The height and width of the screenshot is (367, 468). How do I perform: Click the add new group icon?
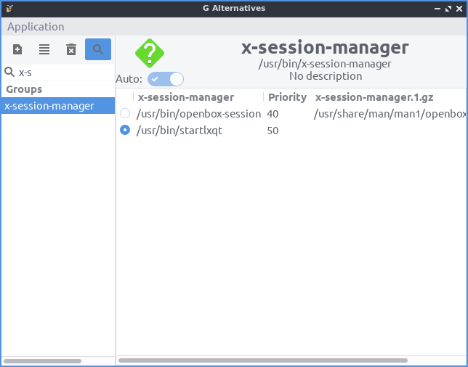[x=17, y=49]
